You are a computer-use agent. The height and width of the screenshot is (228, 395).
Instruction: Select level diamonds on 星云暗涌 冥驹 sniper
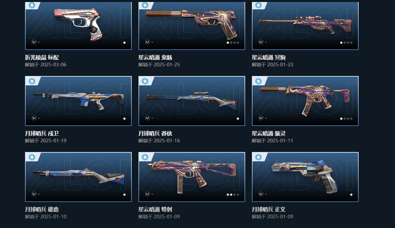(346, 43)
